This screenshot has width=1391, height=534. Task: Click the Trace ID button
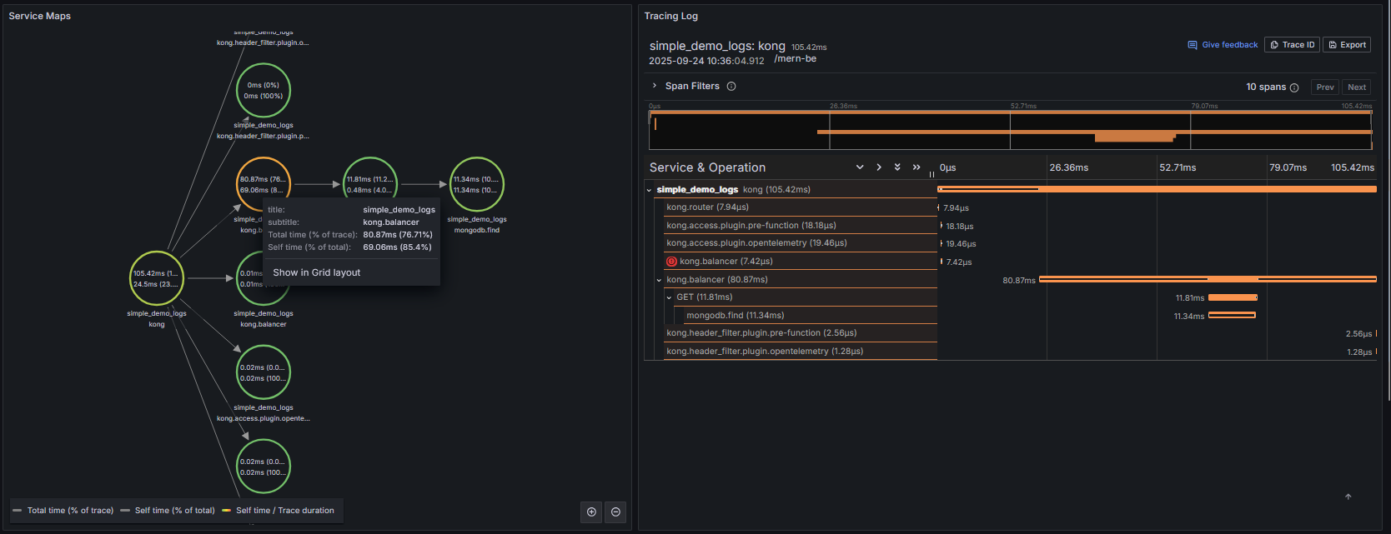click(1292, 45)
